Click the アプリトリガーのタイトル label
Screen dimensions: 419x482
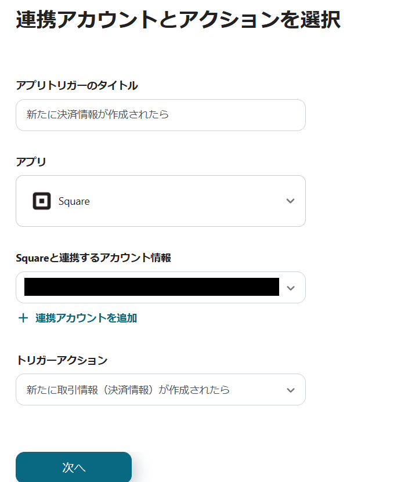[77, 86]
